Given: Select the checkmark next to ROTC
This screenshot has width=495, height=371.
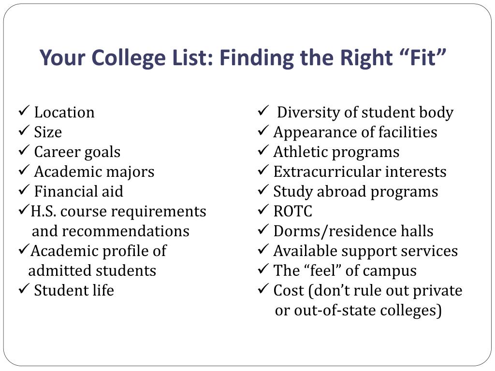Looking at the screenshot, I should click(263, 210).
